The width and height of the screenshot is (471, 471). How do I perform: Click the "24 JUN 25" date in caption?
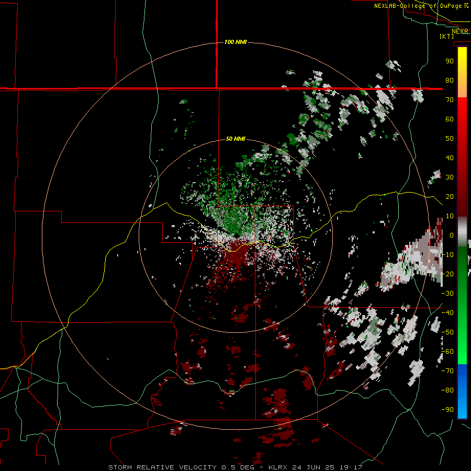pos(313,467)
